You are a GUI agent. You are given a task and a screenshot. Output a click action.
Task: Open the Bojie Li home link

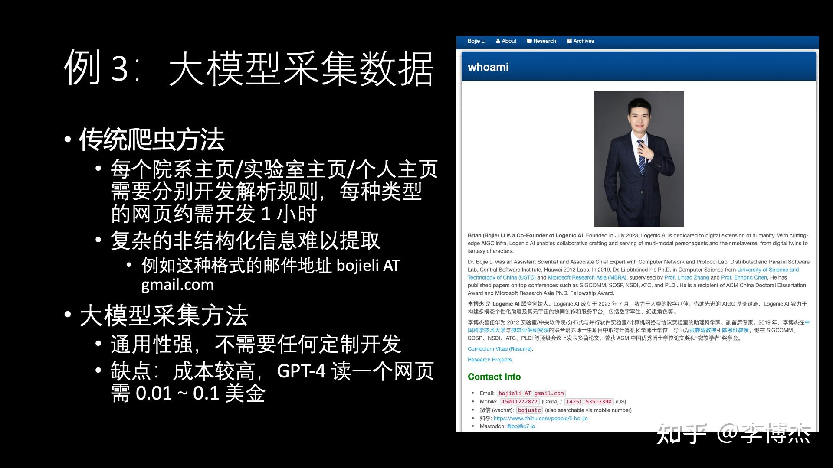point(477,41)
